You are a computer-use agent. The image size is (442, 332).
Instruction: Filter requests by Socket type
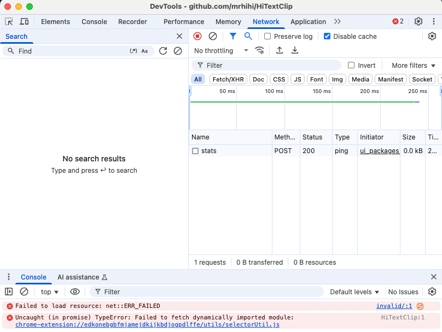pyautogui.click(x=422, y=79)
